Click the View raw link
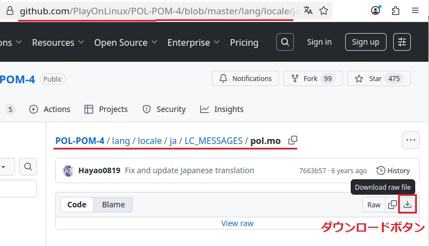This screenshot has height=246, width=429. point(237,223)
